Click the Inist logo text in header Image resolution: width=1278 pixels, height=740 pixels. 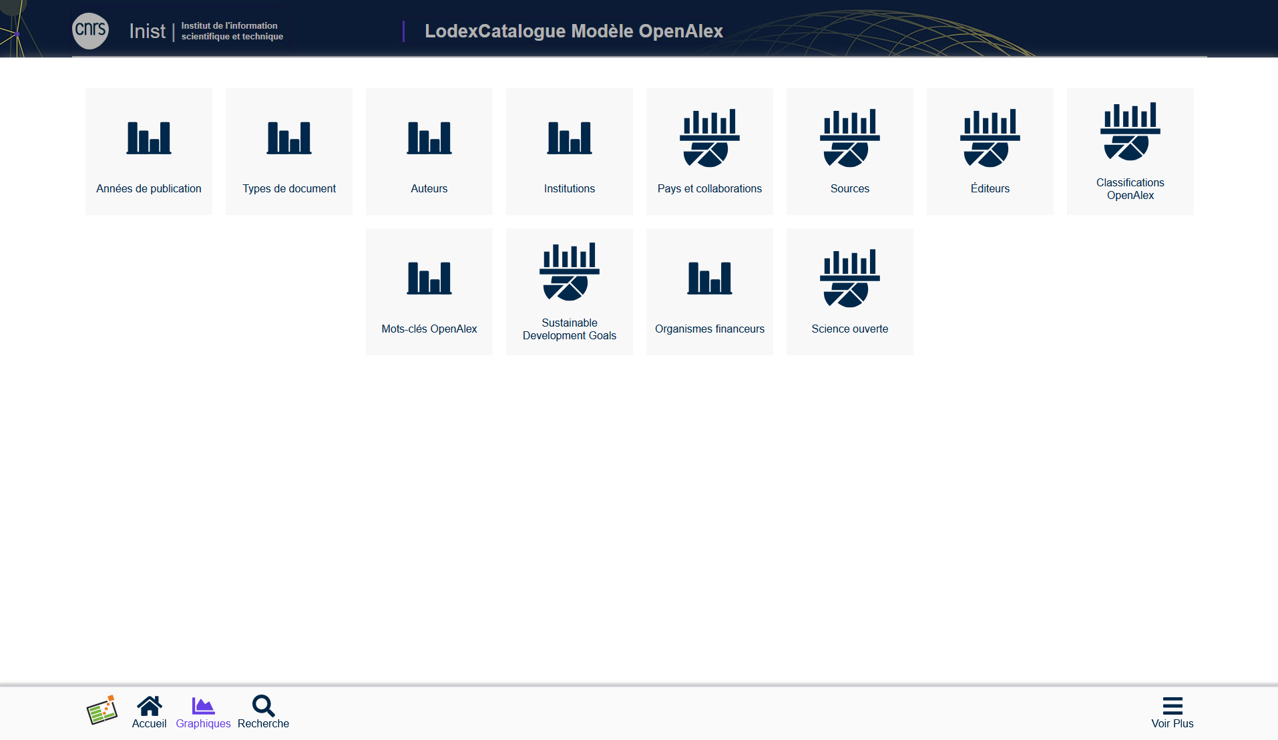pos(148,31)
